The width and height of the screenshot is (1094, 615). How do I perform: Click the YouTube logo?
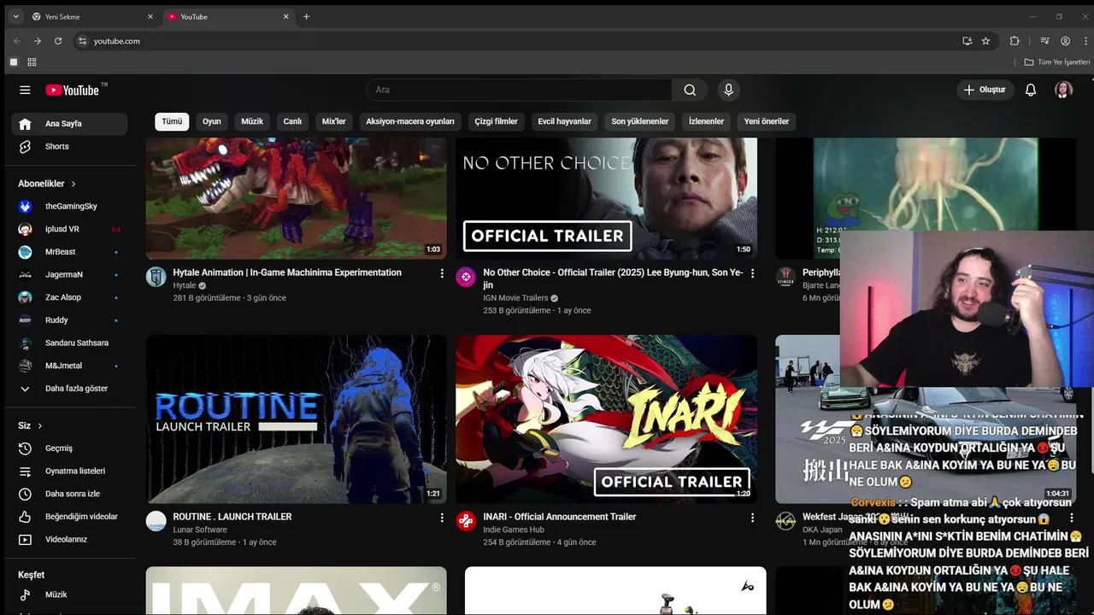(73, 90)
